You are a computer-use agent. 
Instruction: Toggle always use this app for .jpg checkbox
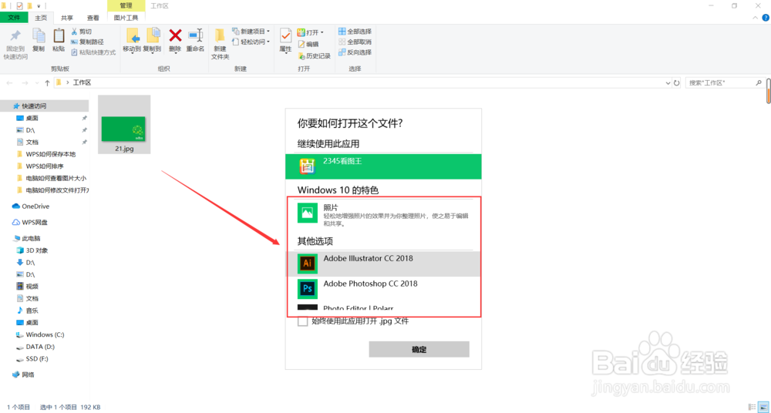(x=303, y=321)
